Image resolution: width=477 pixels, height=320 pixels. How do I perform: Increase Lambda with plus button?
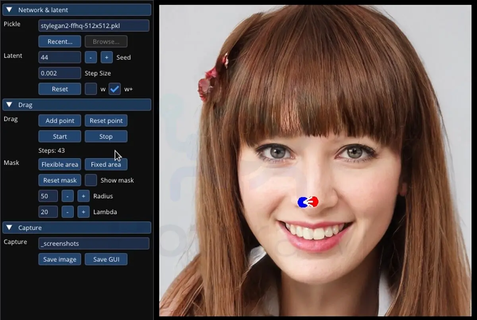83,212
